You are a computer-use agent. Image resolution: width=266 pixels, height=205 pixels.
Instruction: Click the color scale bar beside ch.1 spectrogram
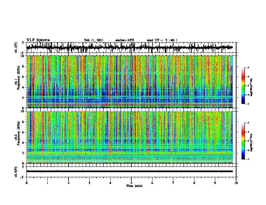(x=243, y=86)
